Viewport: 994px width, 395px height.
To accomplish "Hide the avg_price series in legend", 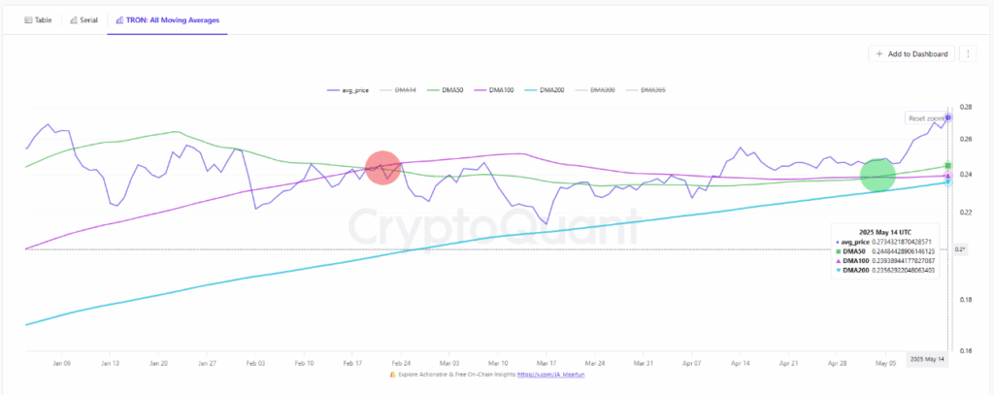I will click(348, 90).
